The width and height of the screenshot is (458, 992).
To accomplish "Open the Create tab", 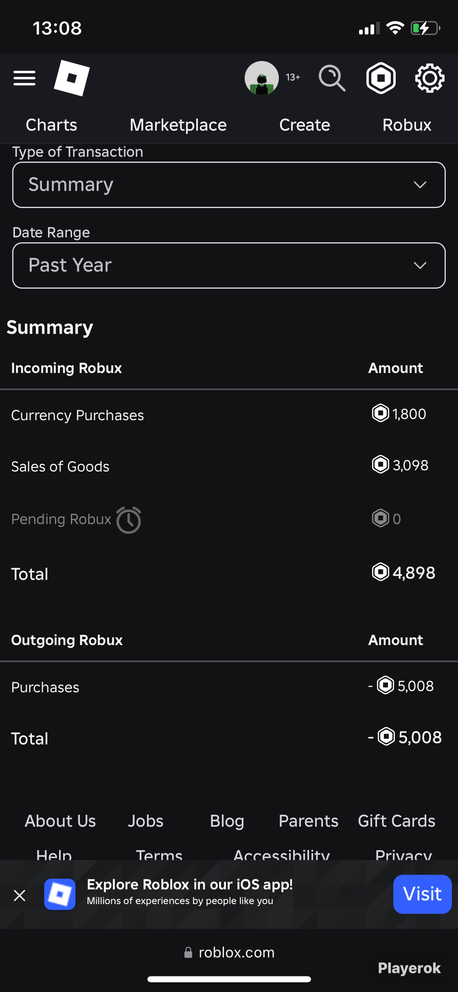I will 305,125.
